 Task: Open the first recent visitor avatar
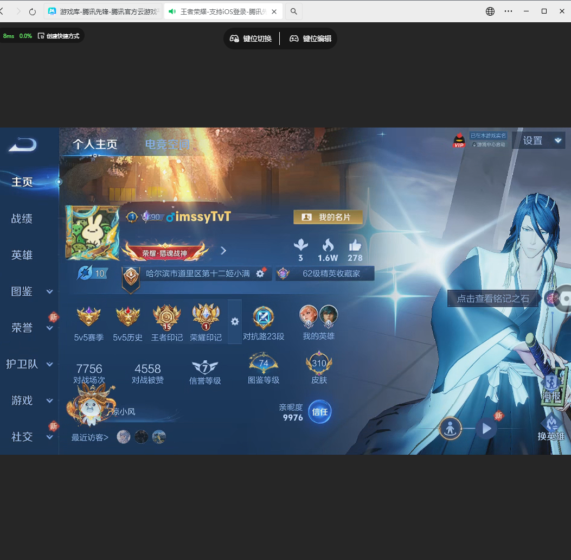click(x=123, y=437)
